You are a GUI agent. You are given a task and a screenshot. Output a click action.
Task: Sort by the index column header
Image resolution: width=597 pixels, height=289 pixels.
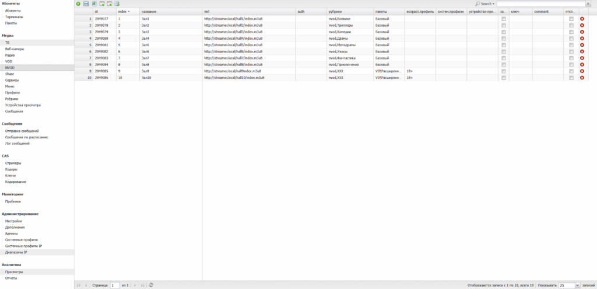coord(124,11)
